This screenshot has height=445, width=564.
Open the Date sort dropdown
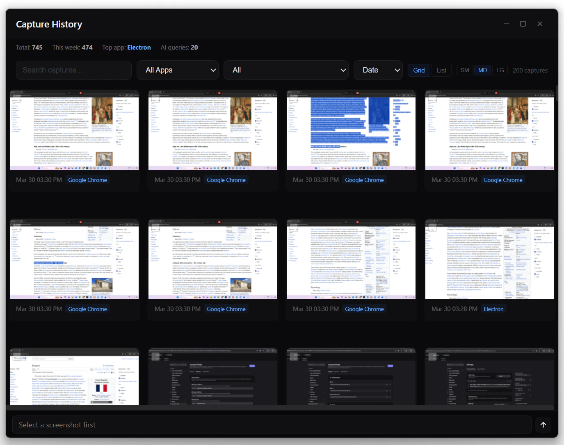click(378, 70)
